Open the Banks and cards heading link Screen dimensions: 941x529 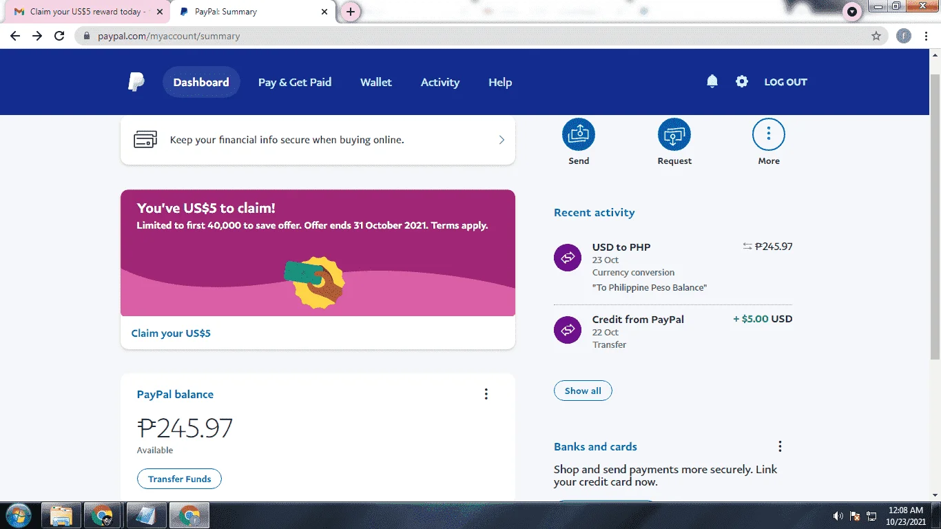595,446
